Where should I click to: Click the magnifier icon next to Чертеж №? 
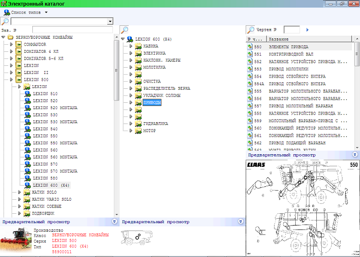point(251,30)
